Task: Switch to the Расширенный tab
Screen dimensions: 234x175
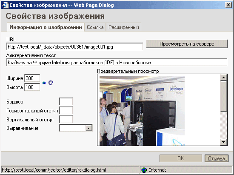Action: pos(123,27)
